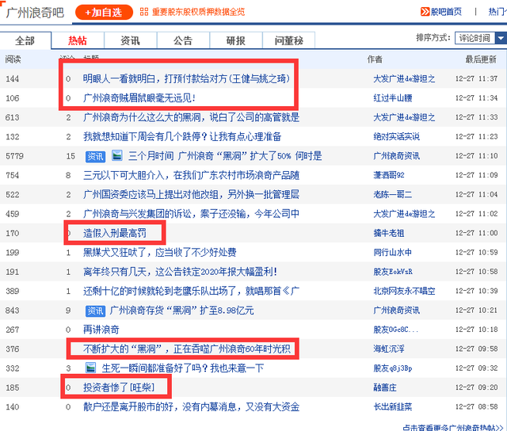507x431 pixels.
Task: Open post 黑媒犬又狂吠了
Action: tap(160, 253)
